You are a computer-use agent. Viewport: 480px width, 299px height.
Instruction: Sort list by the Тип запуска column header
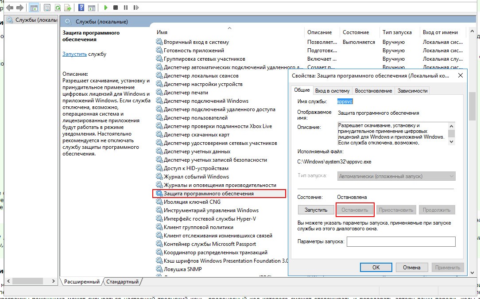[x=400, y=32]
